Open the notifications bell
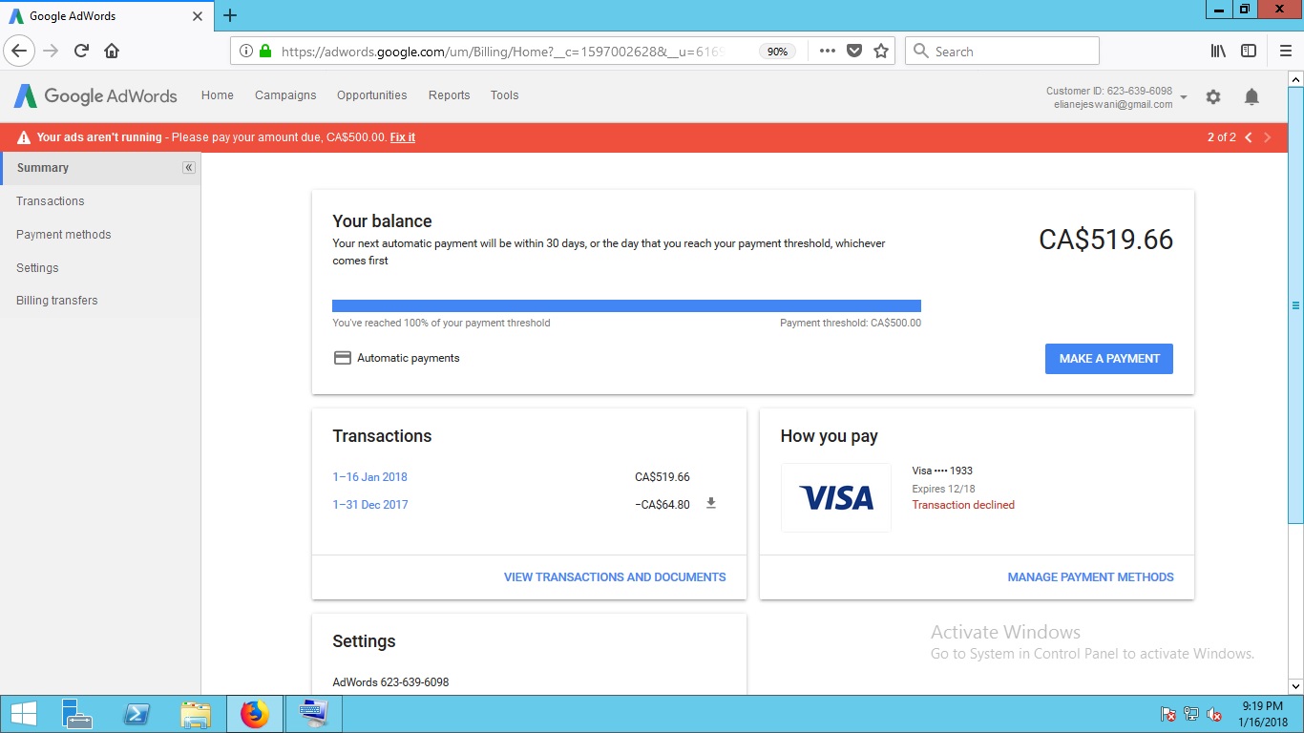 pyautogui.click(x=1251, y=96)
